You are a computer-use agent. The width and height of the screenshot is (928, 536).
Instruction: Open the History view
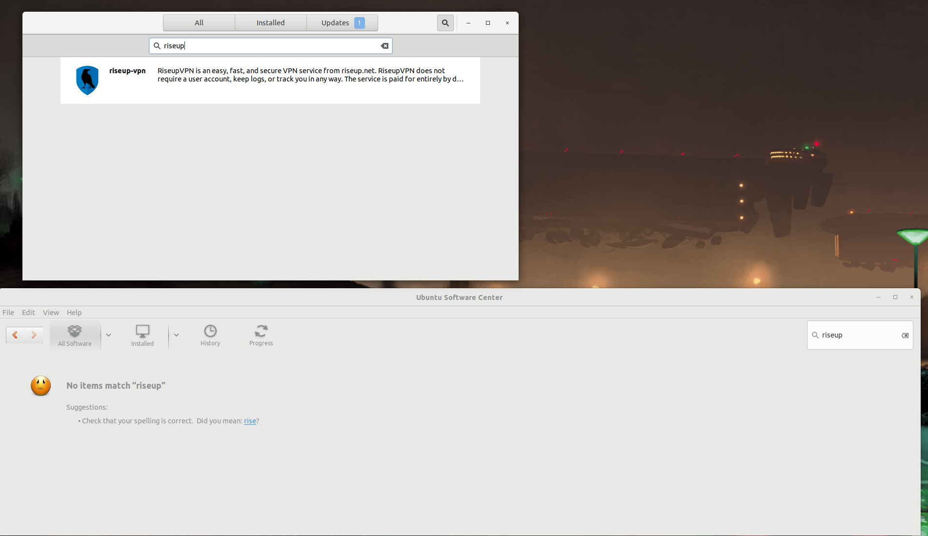[210, 335]
